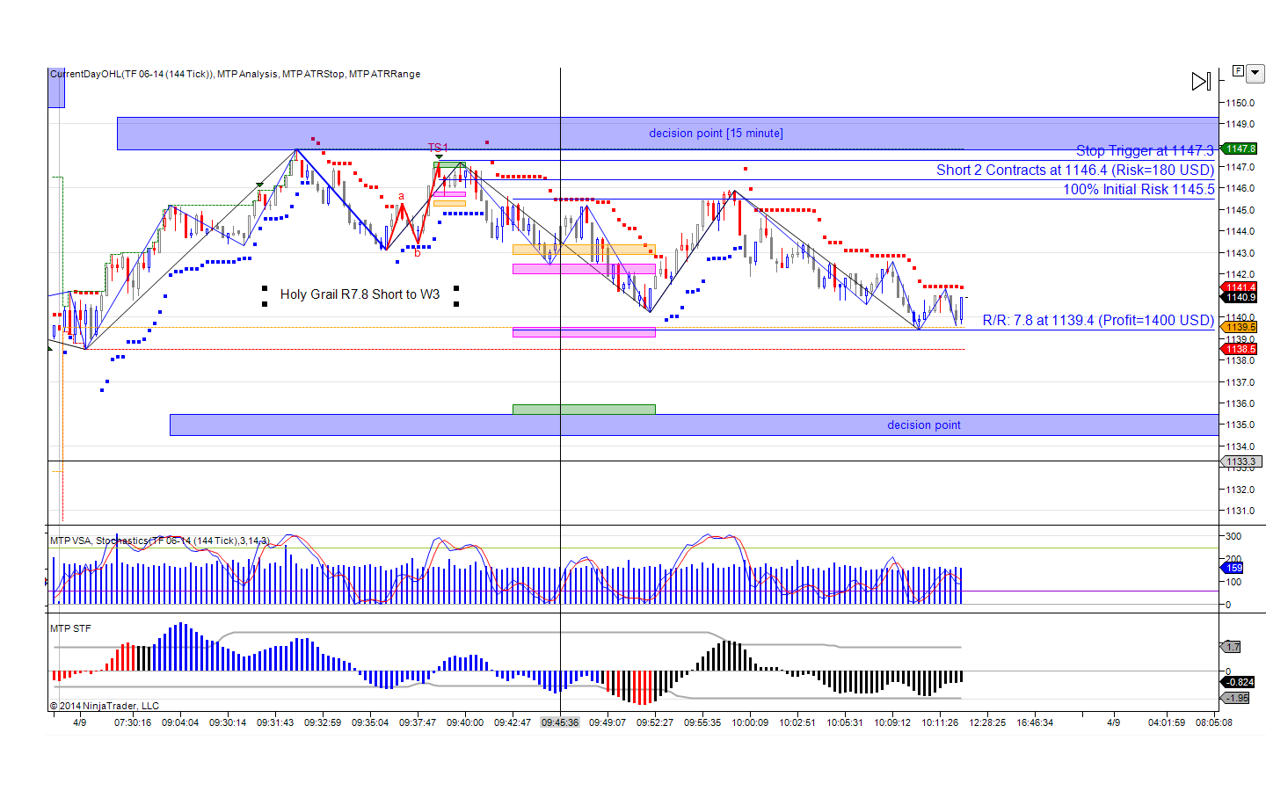The height and width of the screenshot is (791, 1266).
Task: Click the 1137.0 price axis label
Action: tap(1241, 382)
